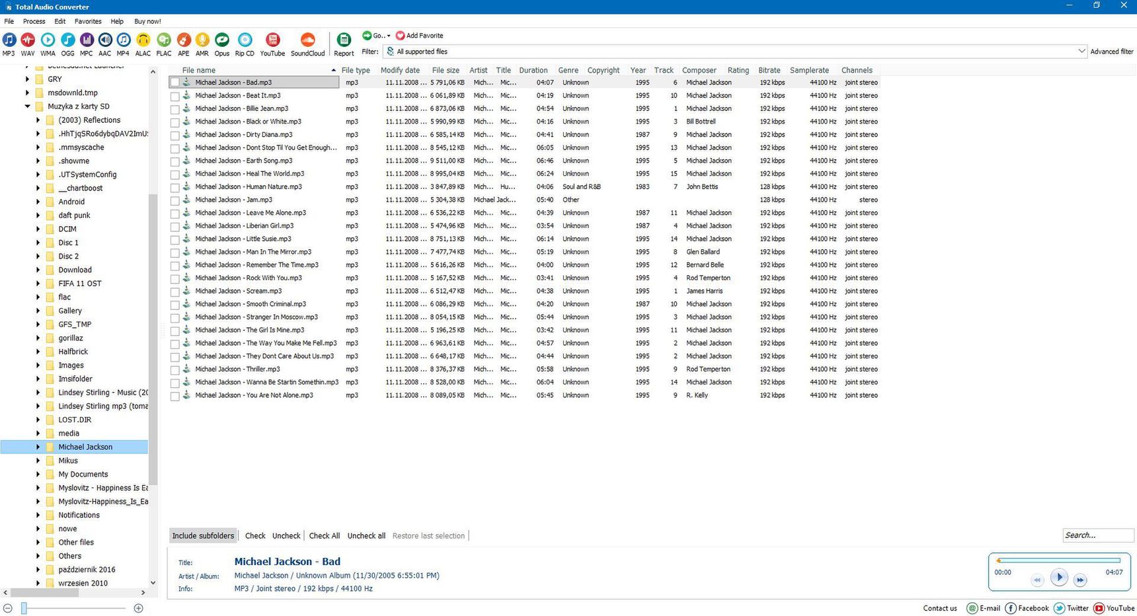Open the Filter all supported files dropdown
This screenshot has width=1137, height=616.
click(x=1081, y=51)
